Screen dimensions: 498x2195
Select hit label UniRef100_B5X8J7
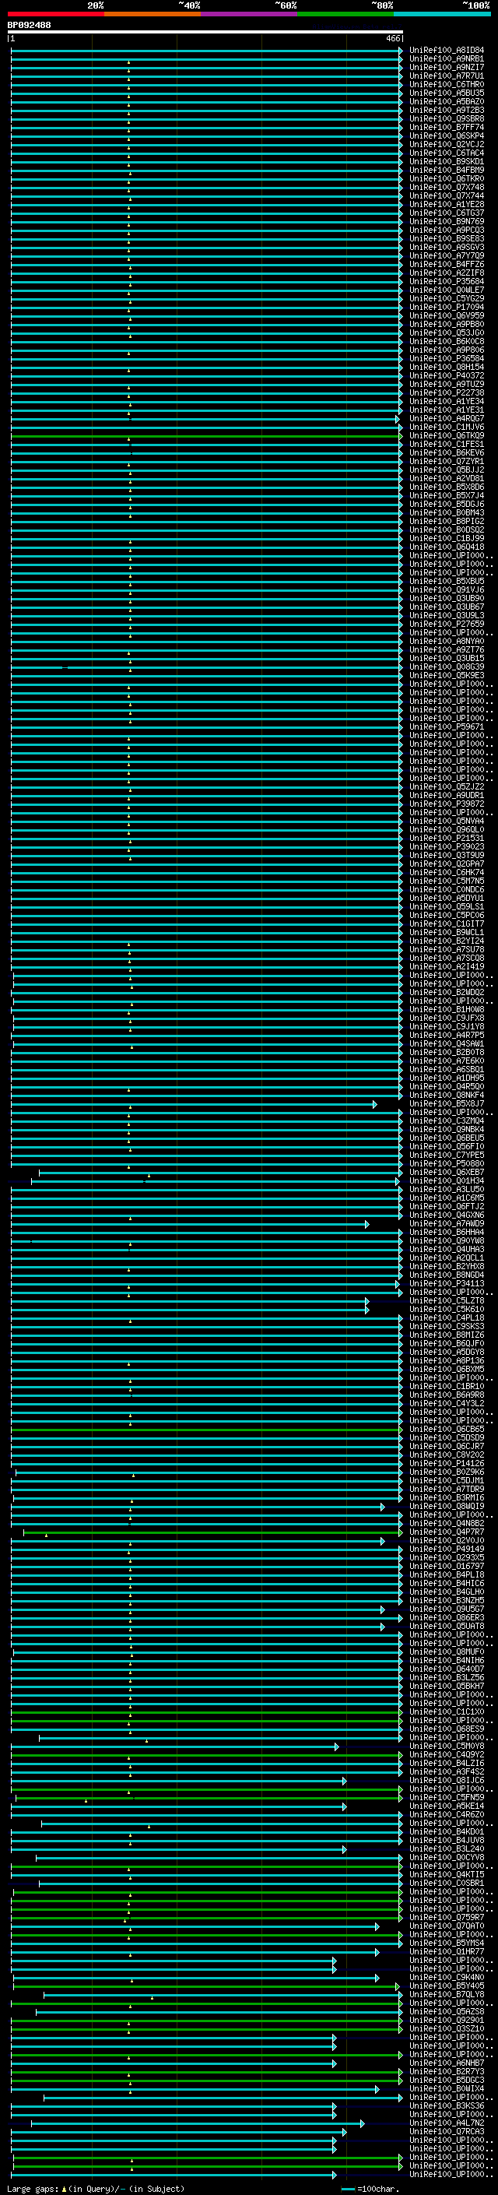(447, 1103)
